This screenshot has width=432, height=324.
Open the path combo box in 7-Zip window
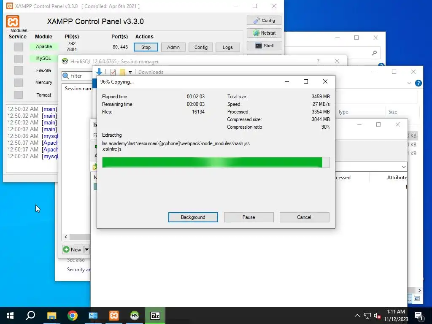point(404,167)
